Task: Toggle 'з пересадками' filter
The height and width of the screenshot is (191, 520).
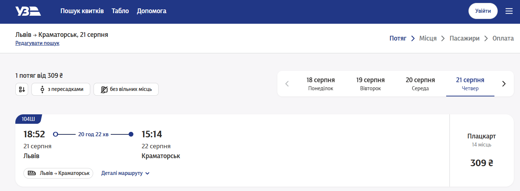Action: [x=61, y=89]
